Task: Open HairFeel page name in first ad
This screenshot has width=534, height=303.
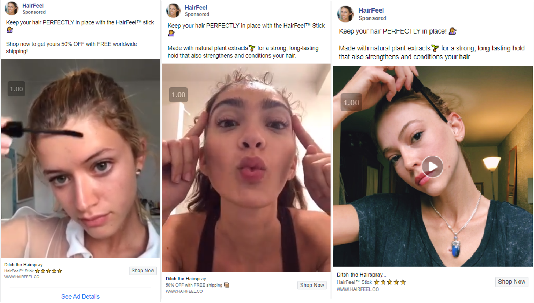Action: (33, 6)
